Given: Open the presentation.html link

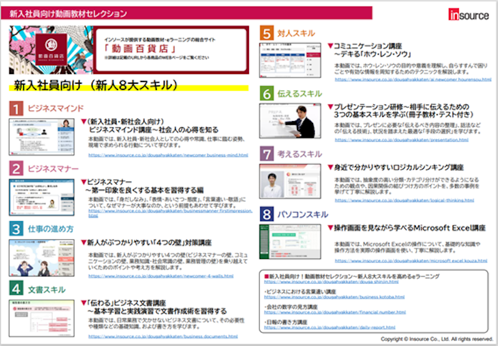Looking at the screenshot, I should click(402, 140).
